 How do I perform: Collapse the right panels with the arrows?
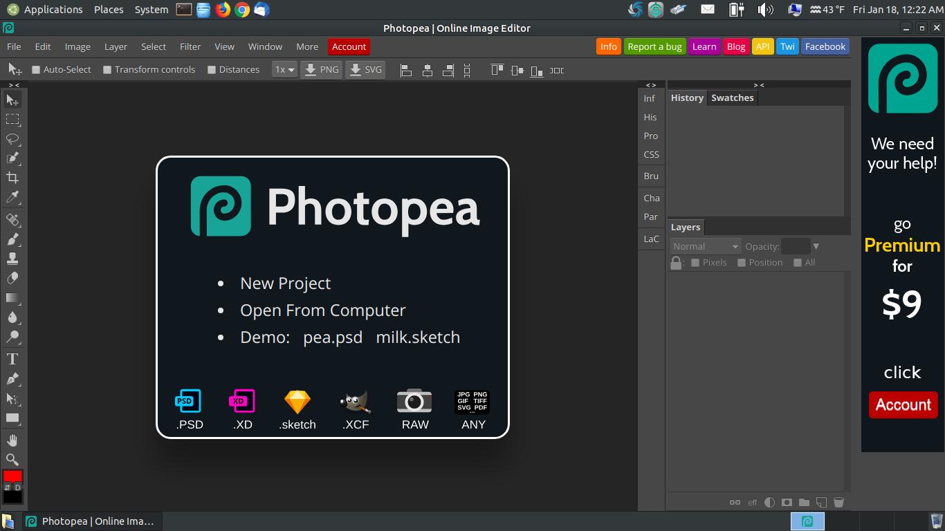(759, 85)
